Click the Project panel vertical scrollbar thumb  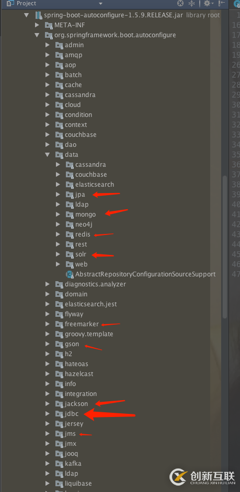(x=224, y=247)
